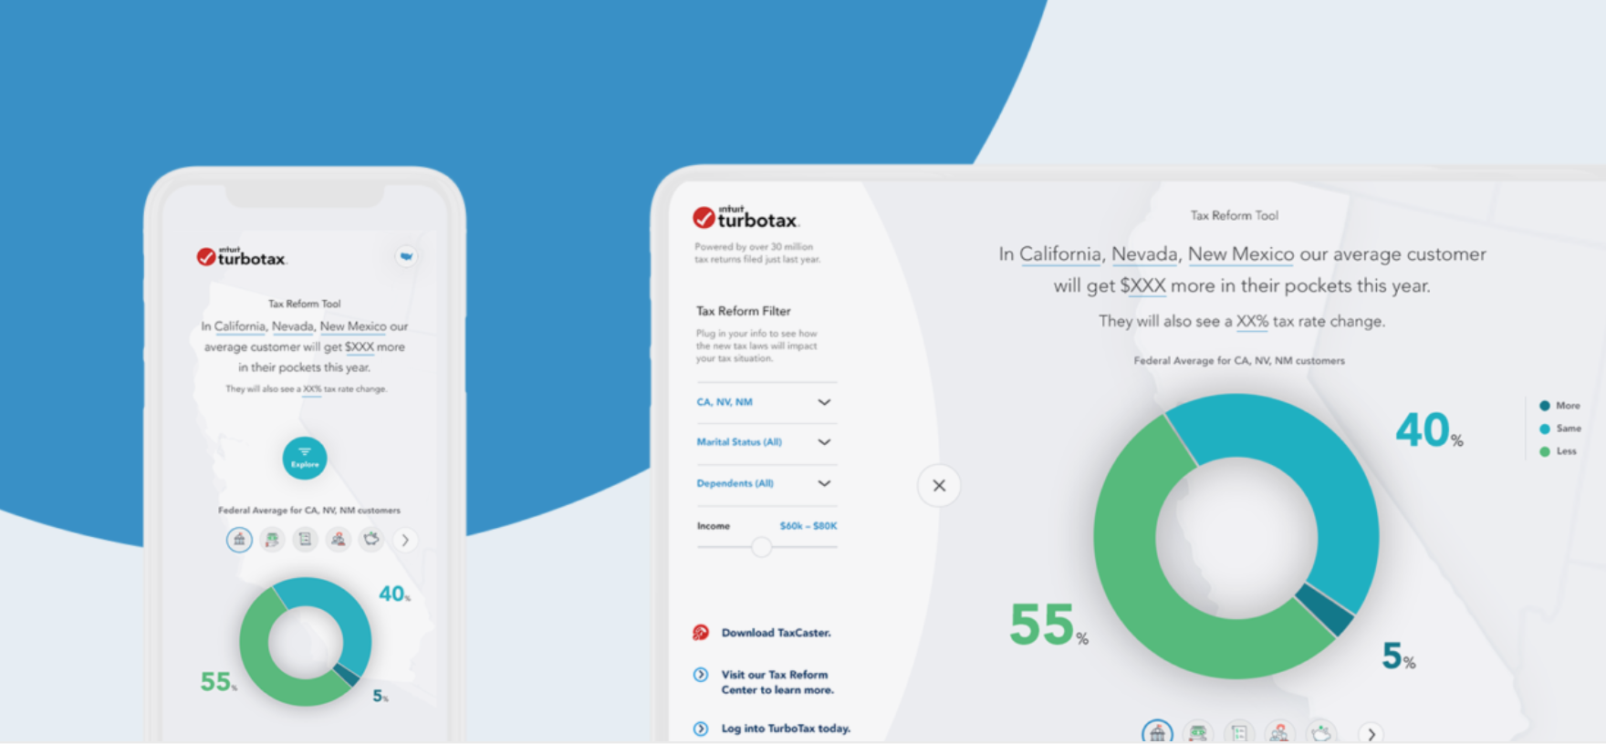Click Download TaxCaster link
The height and width of the screenshot is (744, 1606).
tap(776, 633)
